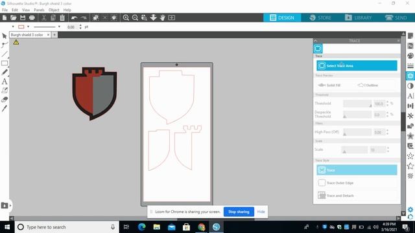Select the Burgh shield 3 color document tab
Screen dimensions: 415x233
[27, 35]
